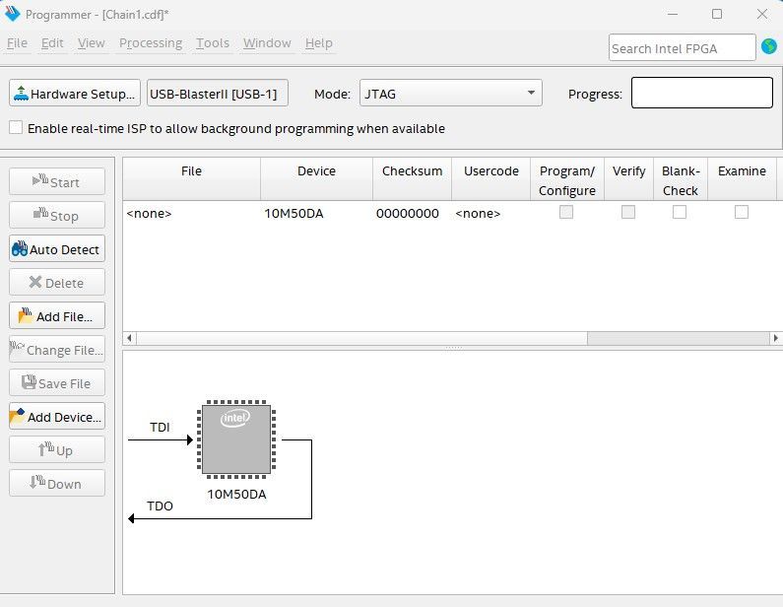Close the Programmer window
The width and height of the screenshot is (783, 607).
coord(762,14)
